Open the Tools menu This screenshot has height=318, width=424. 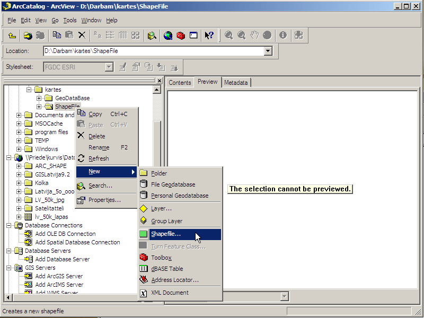click(x=70, y=20)
